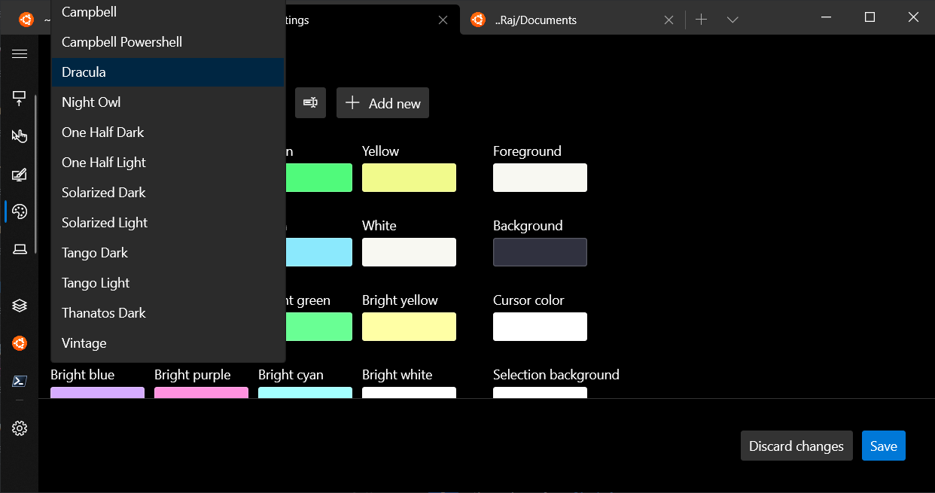Choose Campbell from scheme list
The image size is (935, 493).
(169, 12)
